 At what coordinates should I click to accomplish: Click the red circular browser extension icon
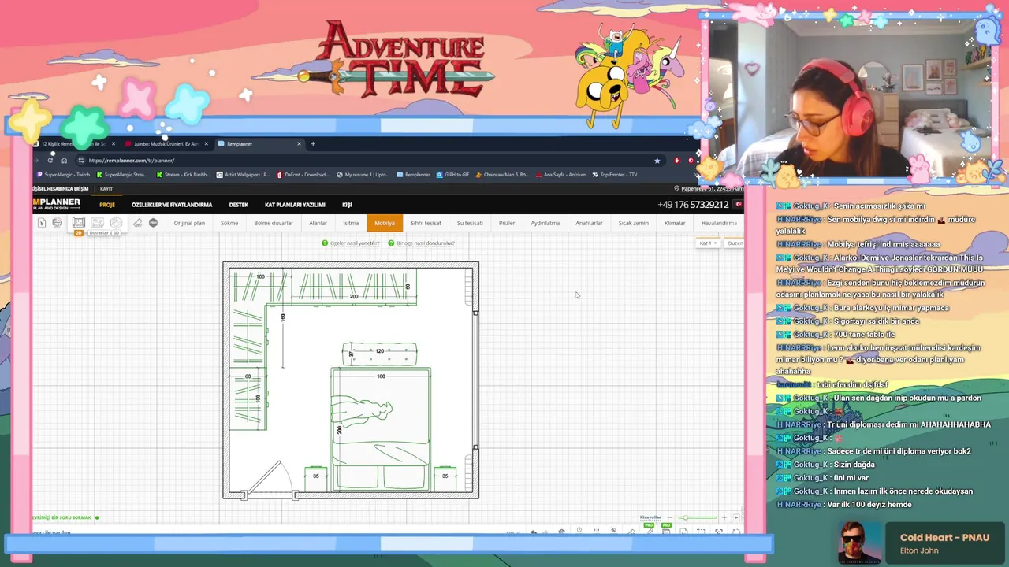point(691,161)
